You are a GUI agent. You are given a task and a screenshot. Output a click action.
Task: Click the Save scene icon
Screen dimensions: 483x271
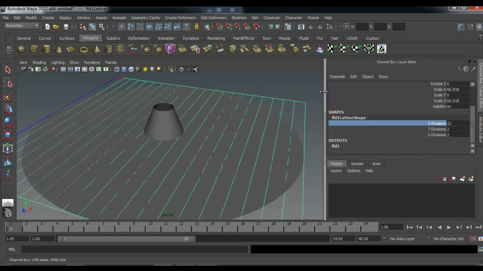click(66, 26)
